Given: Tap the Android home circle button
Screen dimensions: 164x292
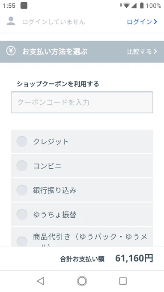Looking at the screenshot, I should click(x=82, y=281).
